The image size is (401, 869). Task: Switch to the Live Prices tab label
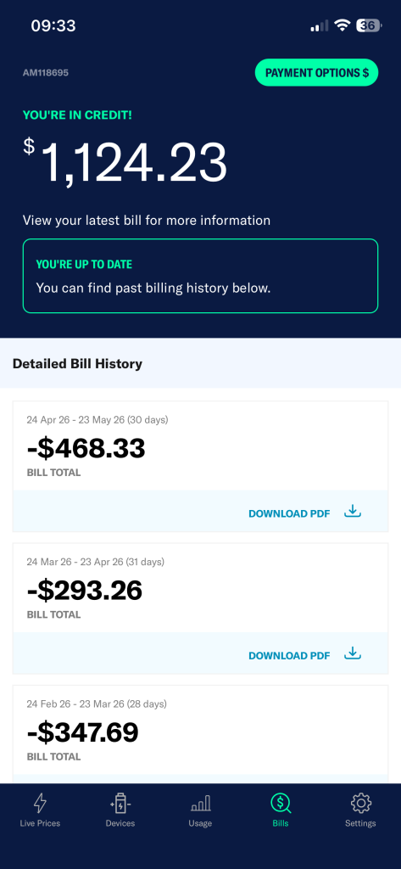[x=40, y=823]
